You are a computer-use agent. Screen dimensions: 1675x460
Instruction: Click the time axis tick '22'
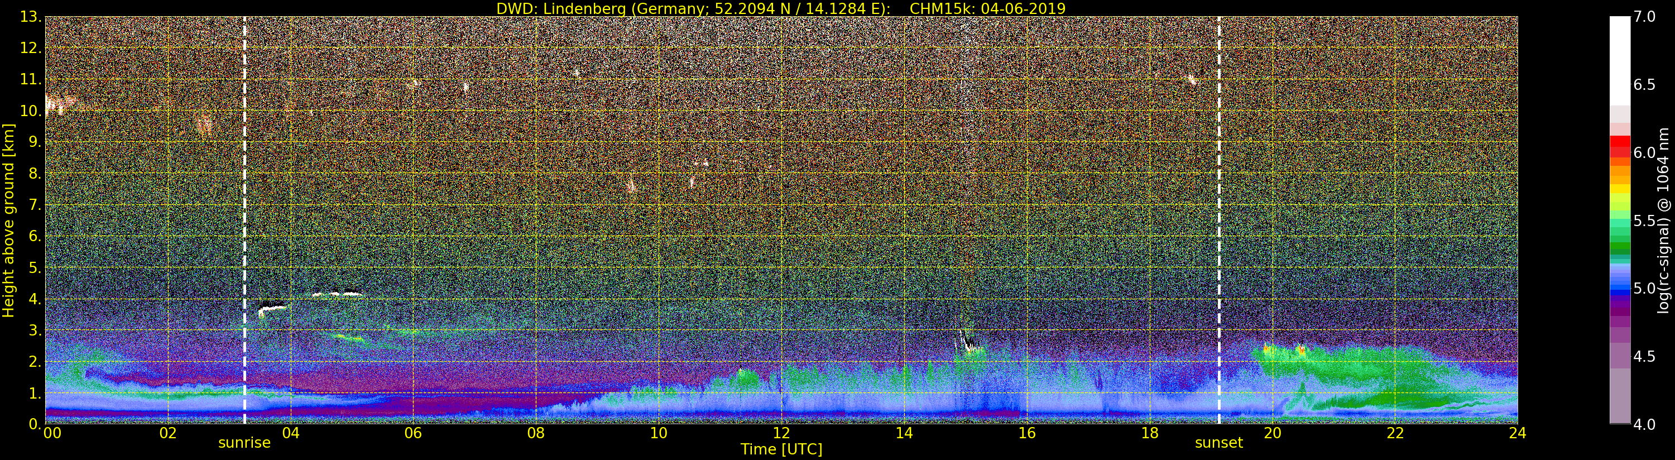click(1395, 433)
